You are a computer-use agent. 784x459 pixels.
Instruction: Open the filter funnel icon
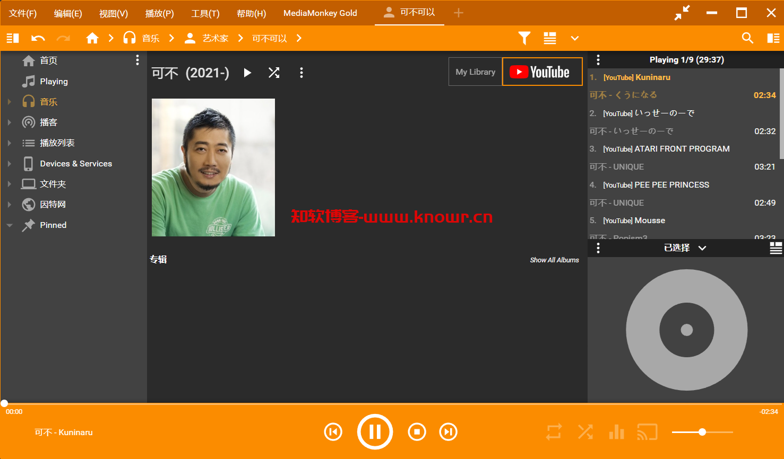coord(524,38)
